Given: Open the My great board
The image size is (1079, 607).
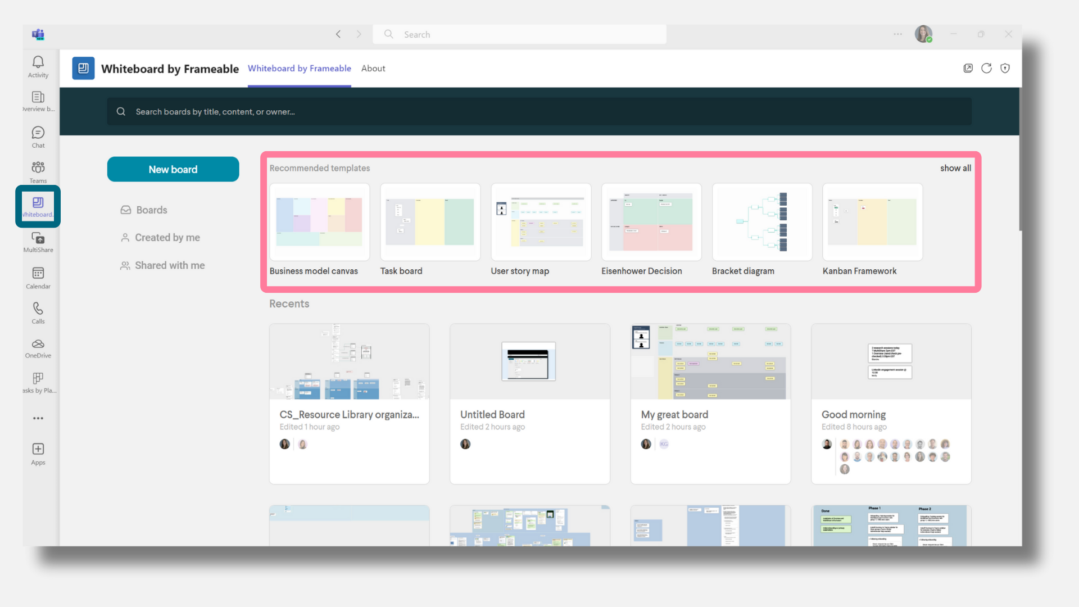Looking at the screenshot, I should [710, 404].
